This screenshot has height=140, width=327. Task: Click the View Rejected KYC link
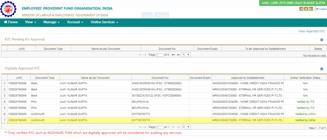click(x=311, y=31)
